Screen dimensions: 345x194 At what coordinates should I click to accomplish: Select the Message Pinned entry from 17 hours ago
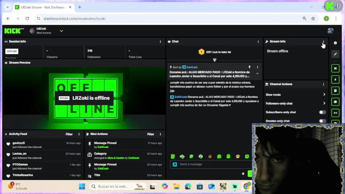coord(124,145)
